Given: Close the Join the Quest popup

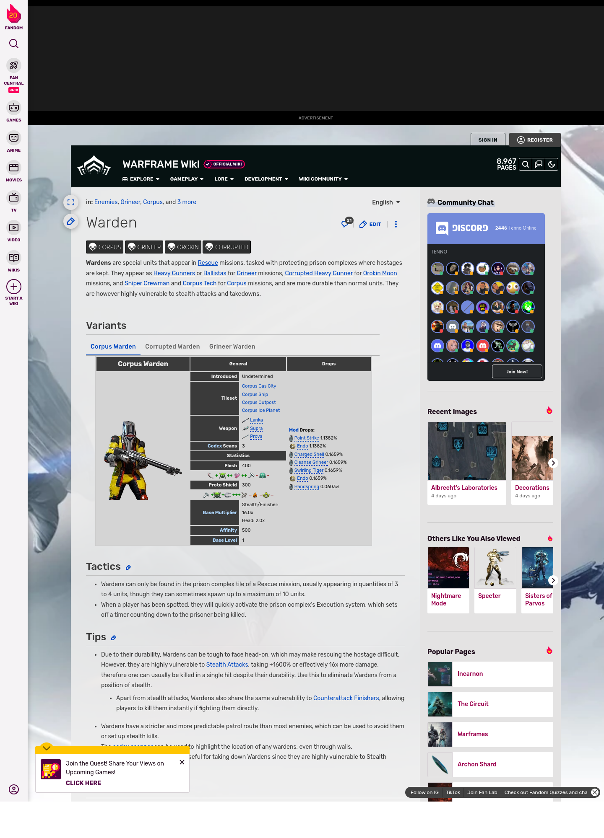Looking at the screenshot, I should click(182, 762).
